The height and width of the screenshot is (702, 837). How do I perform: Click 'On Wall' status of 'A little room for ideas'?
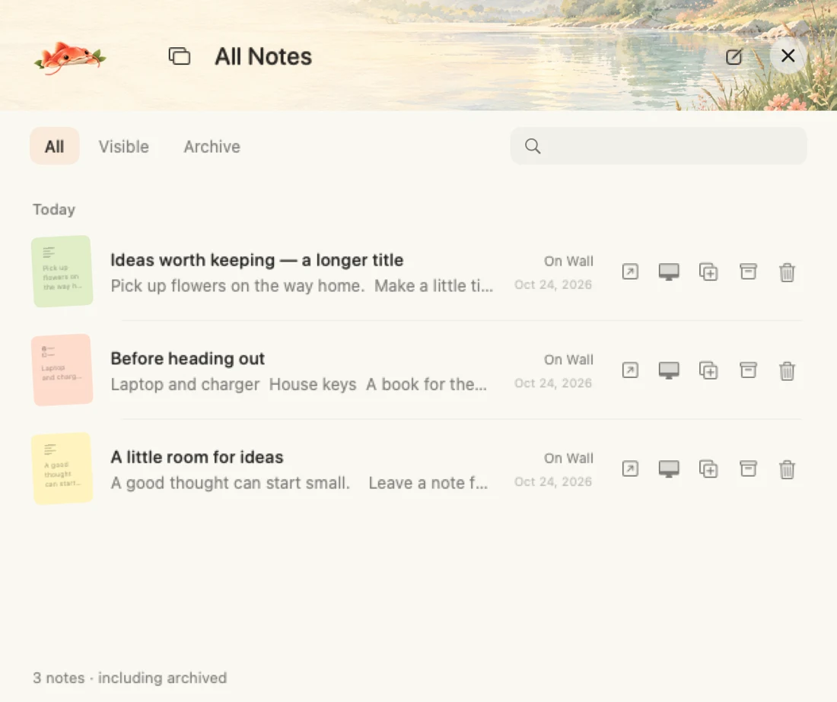(568, 459)
